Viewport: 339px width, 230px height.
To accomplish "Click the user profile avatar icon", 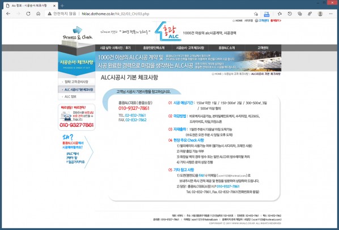I will (320, 14).
